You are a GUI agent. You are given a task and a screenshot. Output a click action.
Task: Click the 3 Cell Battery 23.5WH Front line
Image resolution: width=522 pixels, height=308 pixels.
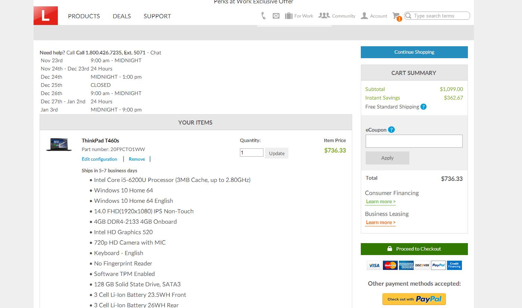[140, 295]
